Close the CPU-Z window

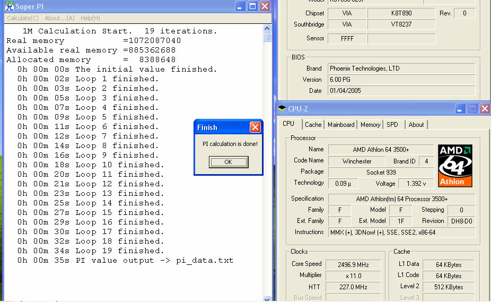[485, 109]
